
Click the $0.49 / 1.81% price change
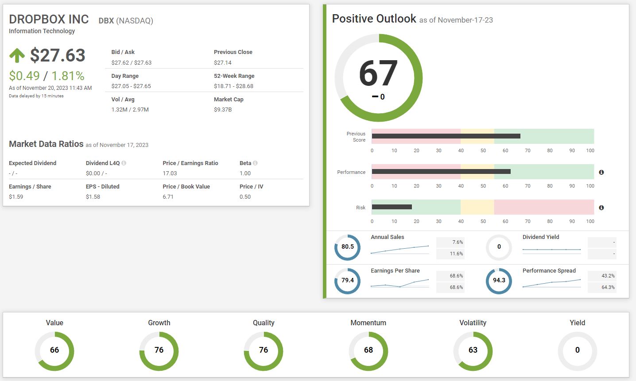coord(47,76)
